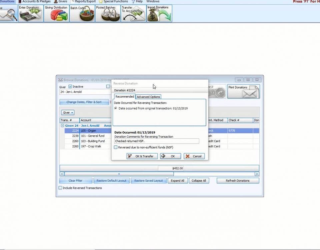
Task: Click the horizontal scrollbar in donations grid
Action: pos(119,174)
